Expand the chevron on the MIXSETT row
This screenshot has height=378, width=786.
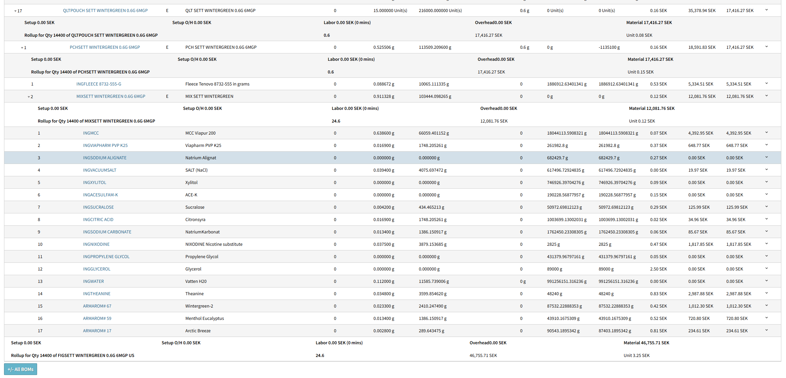click(x=766, y=96)
